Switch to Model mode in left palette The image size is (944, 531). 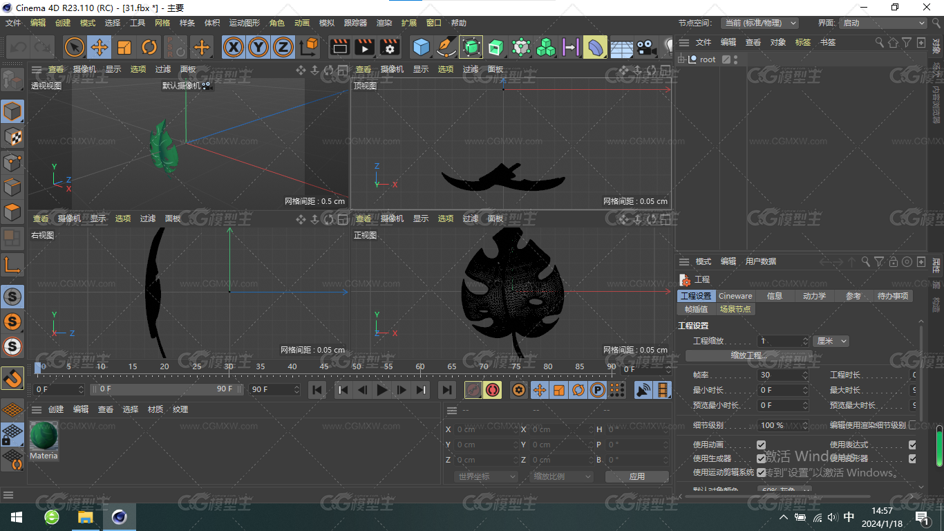coord(12,111)
